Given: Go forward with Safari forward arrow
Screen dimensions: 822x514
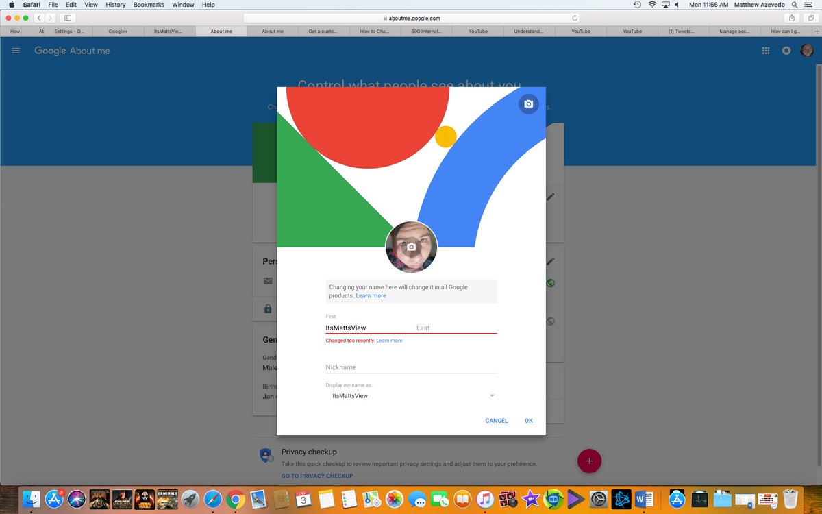Looking at the screenshot, I should pyautogui.click(x=50, y=18).
